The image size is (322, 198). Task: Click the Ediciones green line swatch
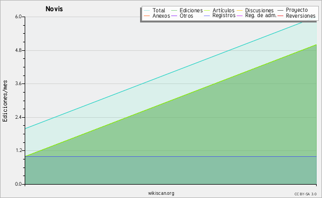174,11
